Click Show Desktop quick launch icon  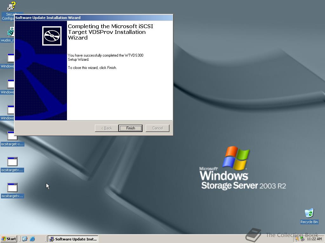(25, 239)
